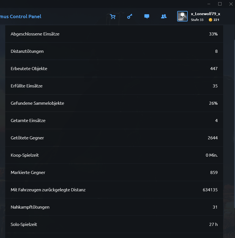Screen dimensions: 235x238
Task: Click the value 31
Action: tap(215, 207)
